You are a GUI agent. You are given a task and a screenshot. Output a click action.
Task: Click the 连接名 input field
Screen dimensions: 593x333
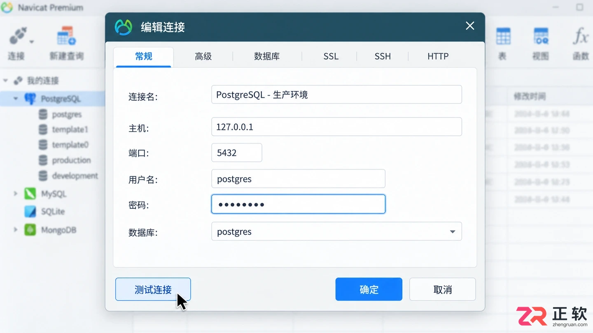click(336, 95)
